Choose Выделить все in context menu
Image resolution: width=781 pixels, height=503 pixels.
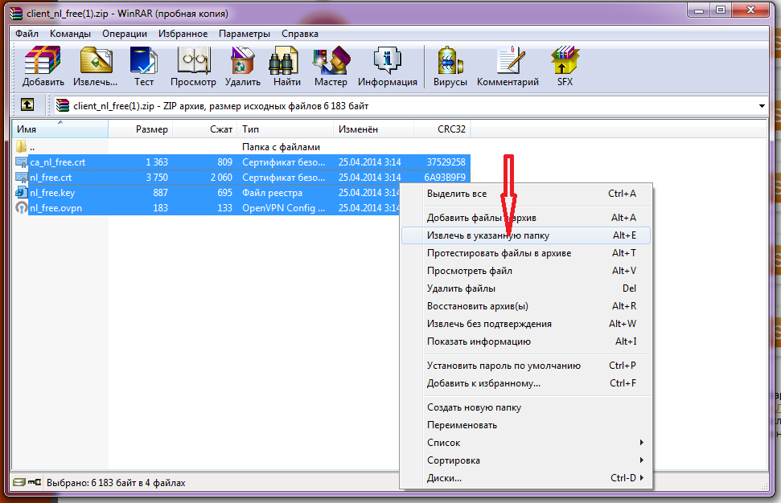point(526,194)
